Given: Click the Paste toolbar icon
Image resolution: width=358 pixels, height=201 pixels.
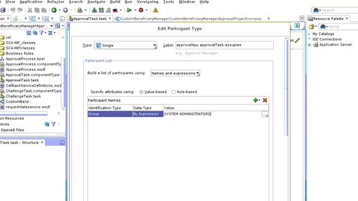Looking at the screenshot, I should pos(44,10).
